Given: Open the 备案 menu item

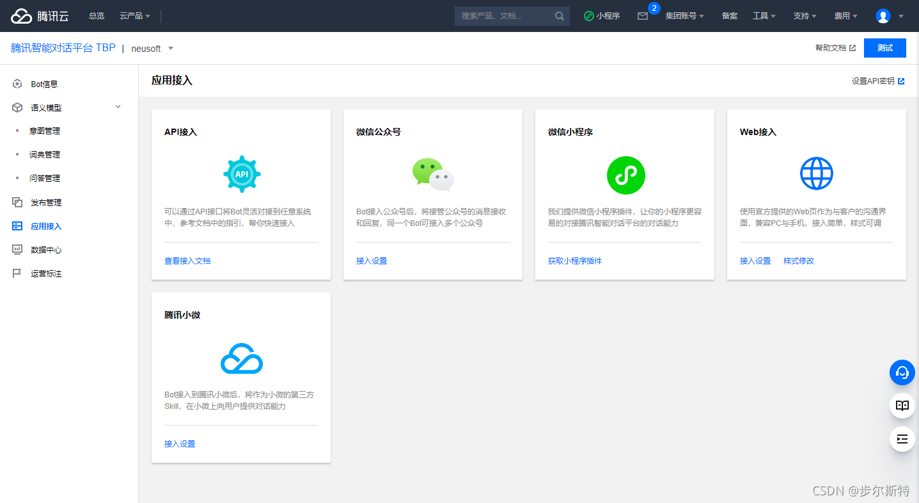Looking at the screenshot, I should [730, 16].
